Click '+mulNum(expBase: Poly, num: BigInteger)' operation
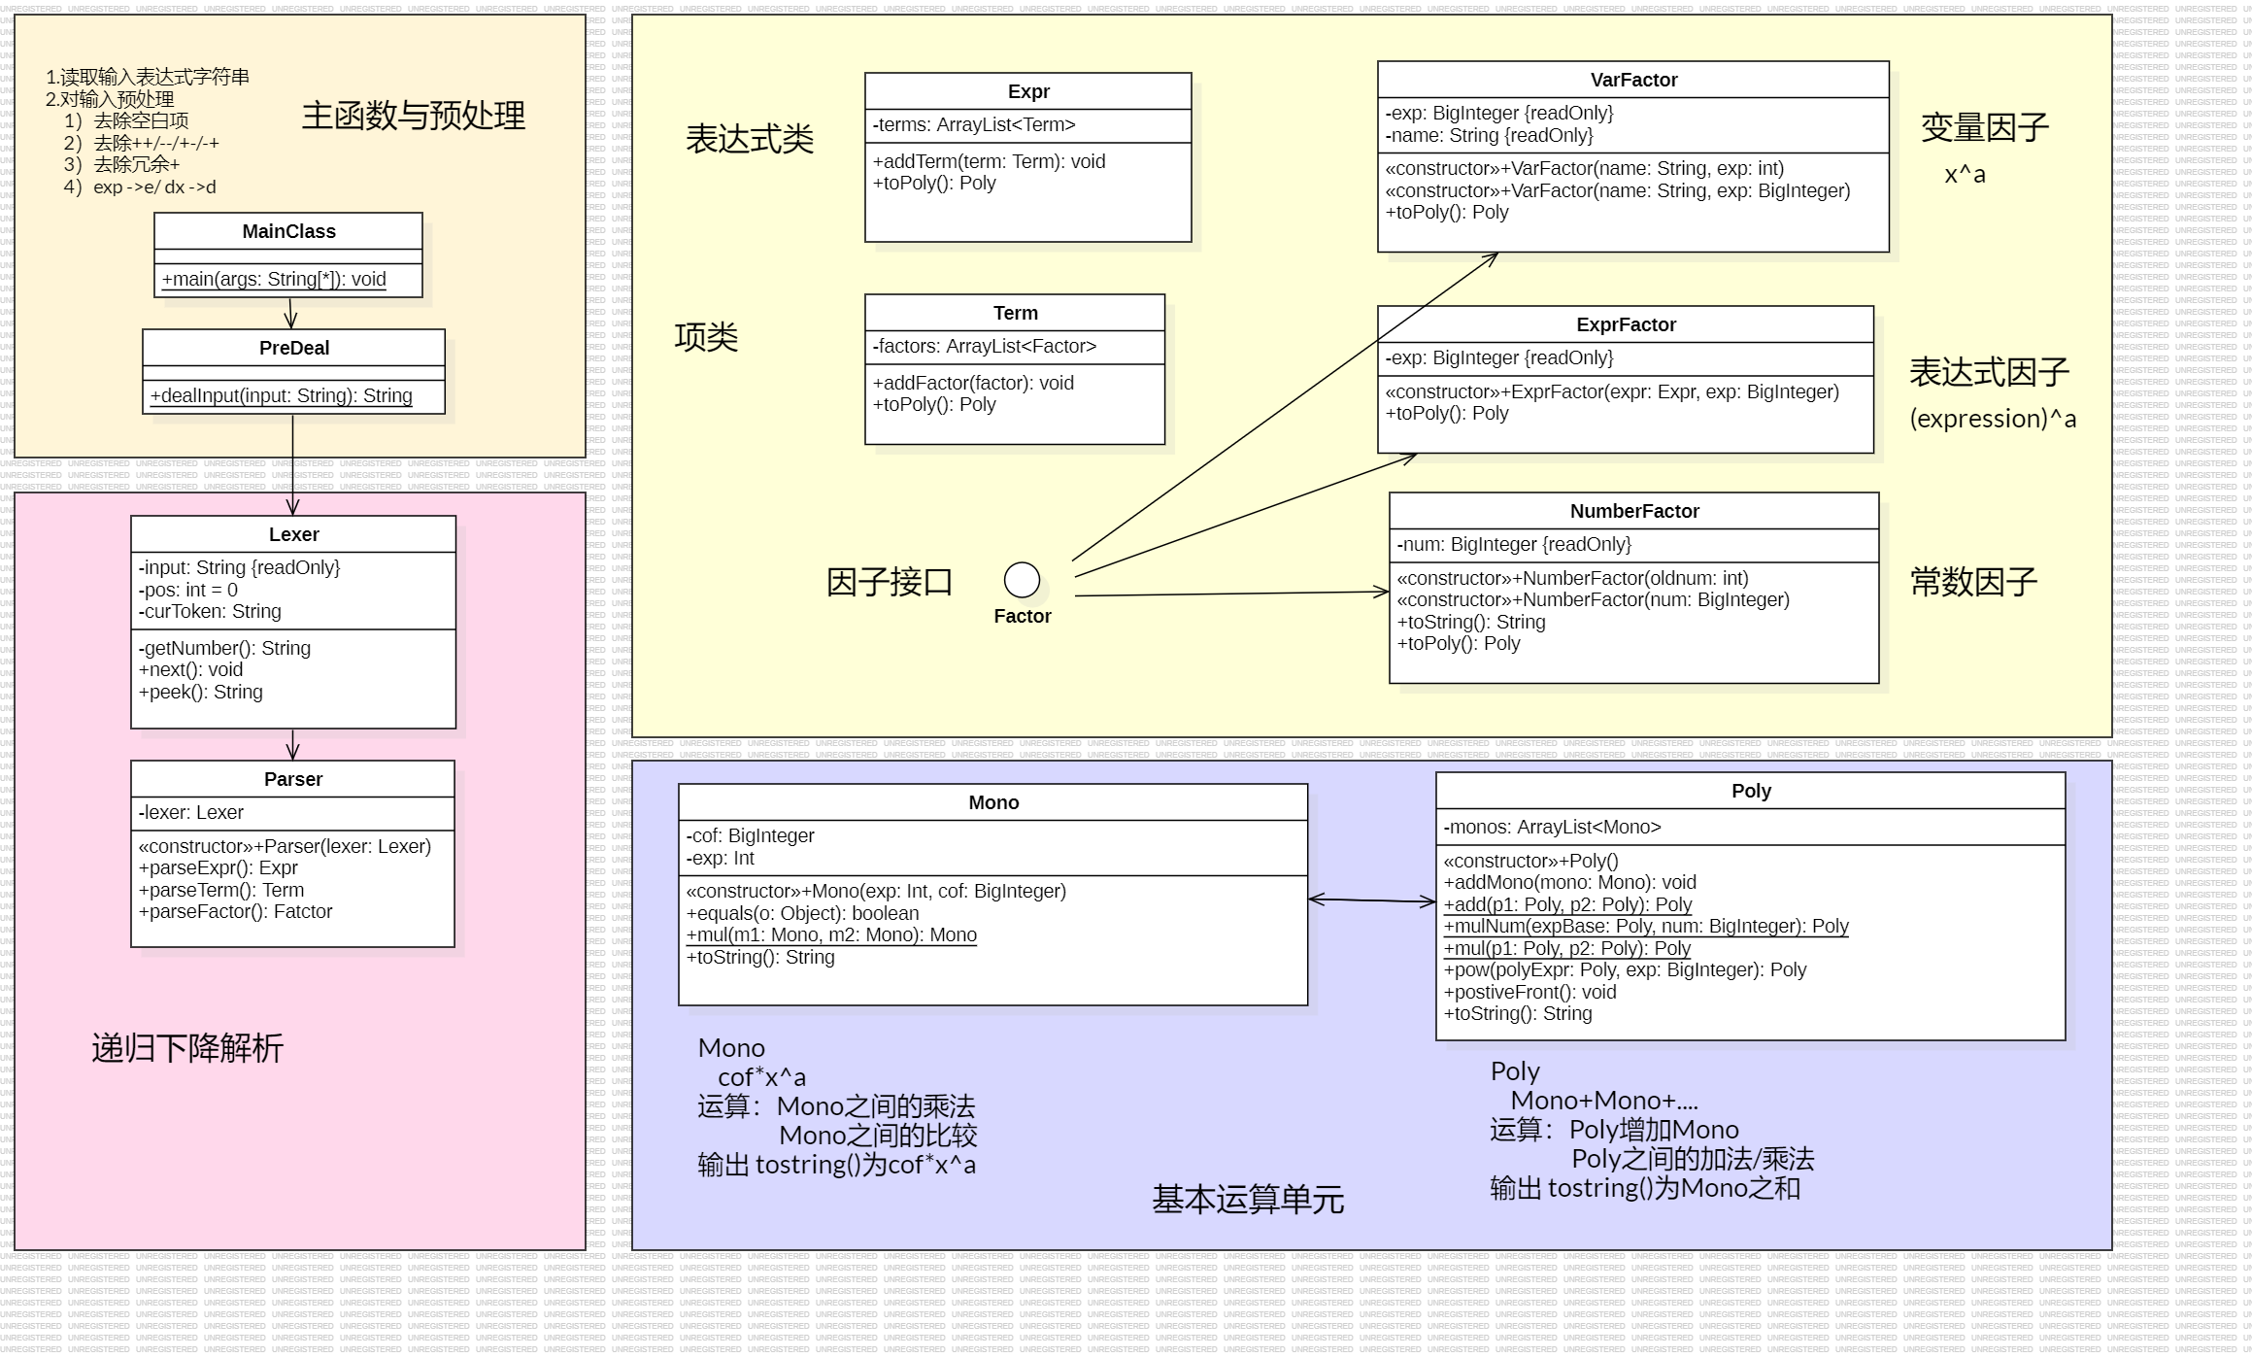 1646,926
